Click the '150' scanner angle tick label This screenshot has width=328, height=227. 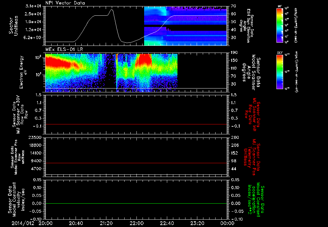pyautogui.click(x=234, y=61)
